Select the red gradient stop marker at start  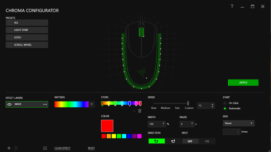pyautogui.click(x=102, y=103)
